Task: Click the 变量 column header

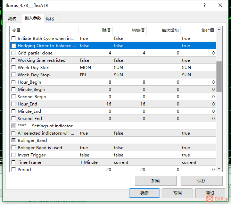Action: [x=44, y=31]
